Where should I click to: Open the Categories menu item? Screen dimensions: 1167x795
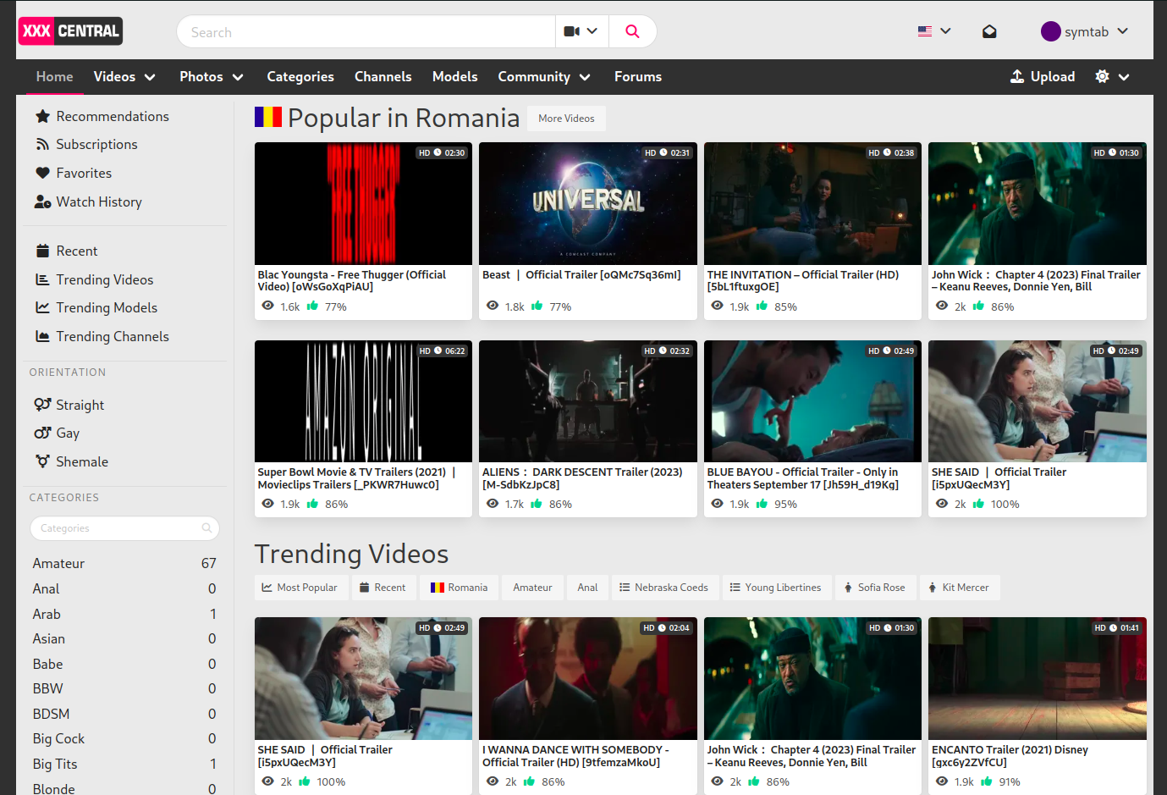point(300,76)
